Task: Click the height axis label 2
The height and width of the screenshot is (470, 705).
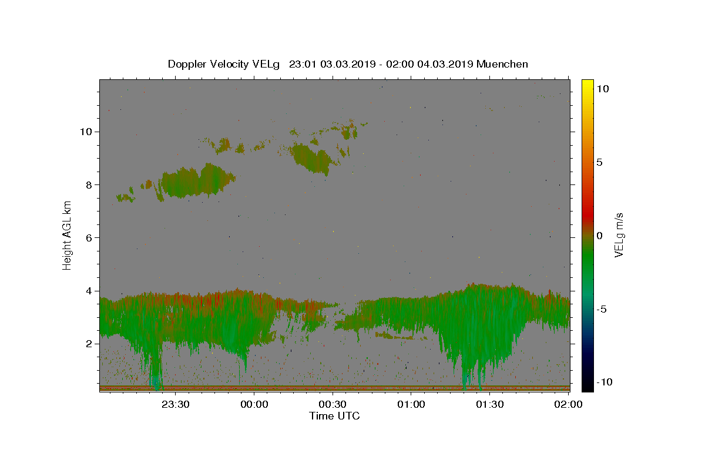Action: (x=89, y=344)
